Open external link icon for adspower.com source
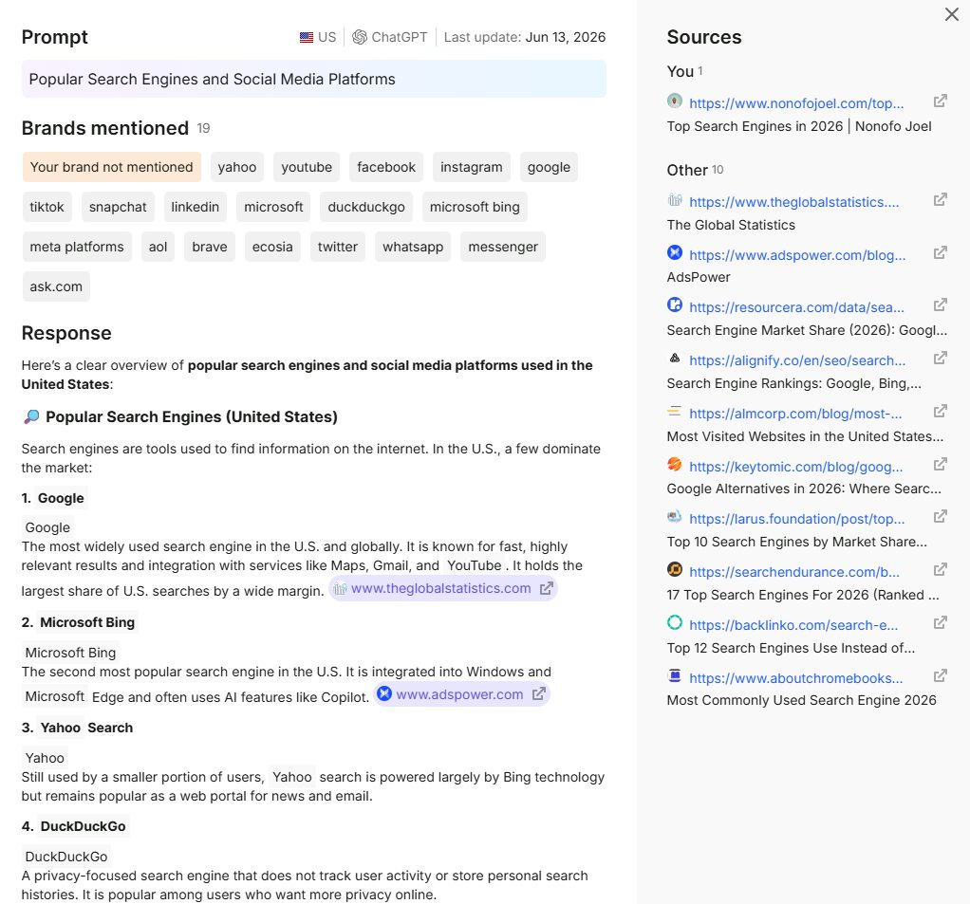Image resolution: width=970 pixels, height=904 pixels. click(941, 253)
